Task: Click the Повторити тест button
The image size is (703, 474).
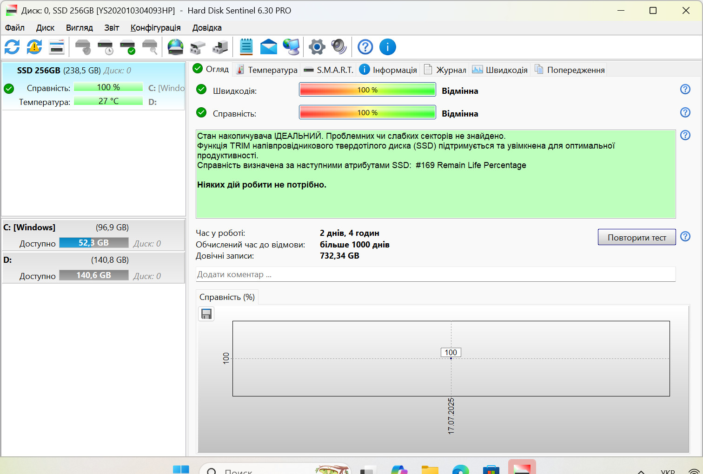Action: [637, 237]
